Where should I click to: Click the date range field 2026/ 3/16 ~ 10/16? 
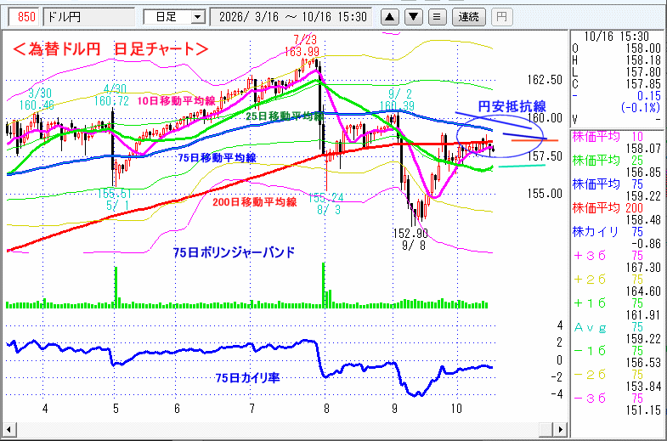click(x=292, y=17)
